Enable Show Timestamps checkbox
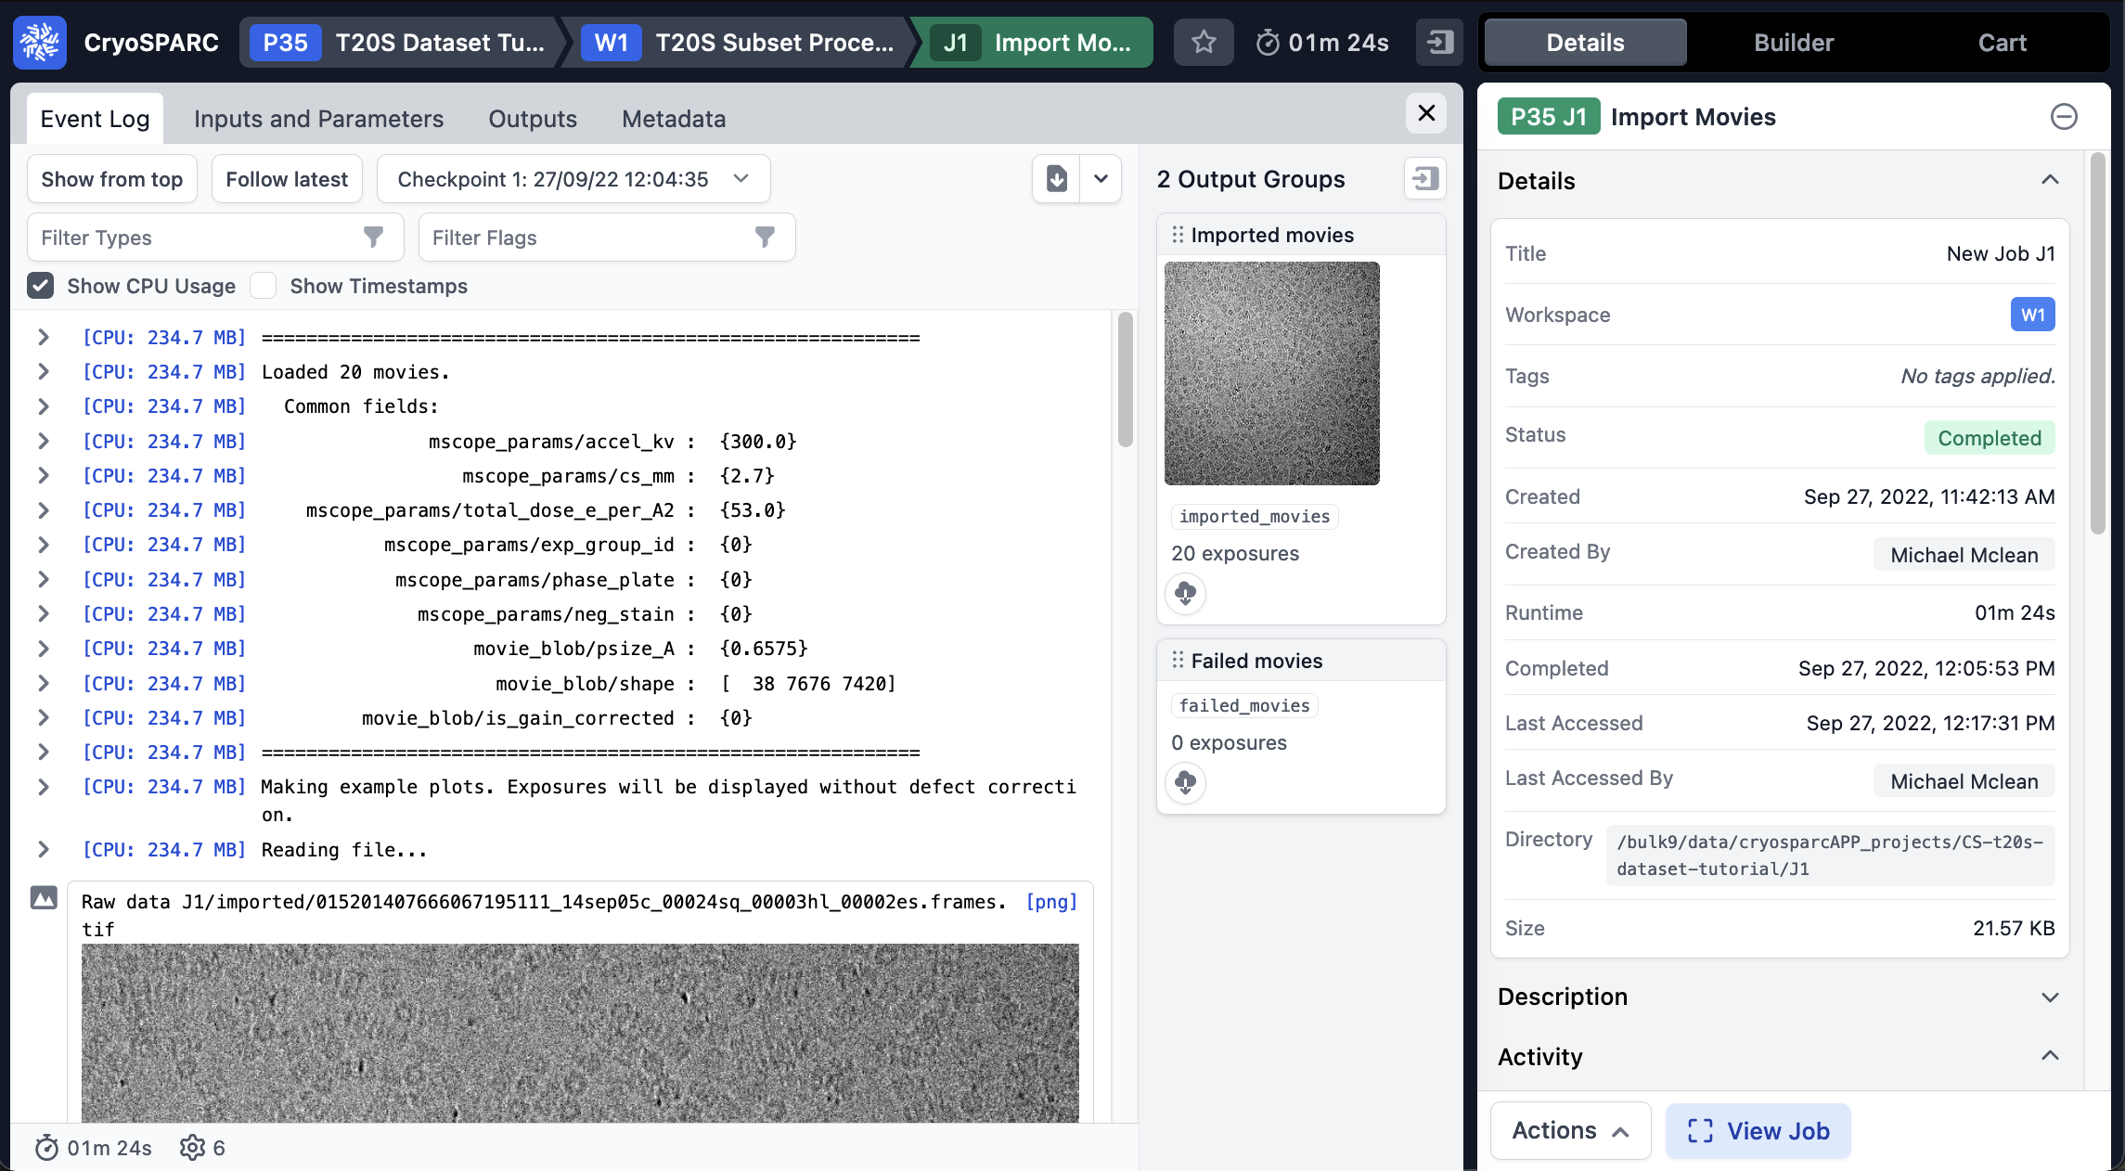 point(264,286)
